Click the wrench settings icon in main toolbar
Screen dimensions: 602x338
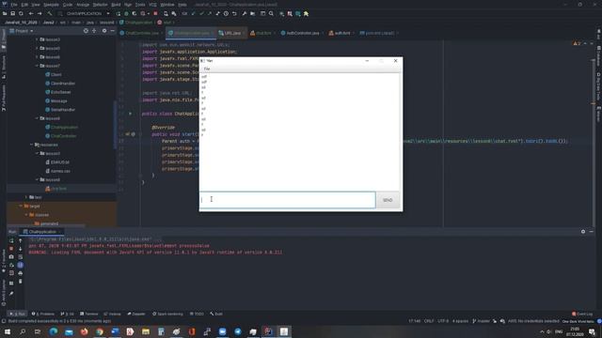point(245,13)
